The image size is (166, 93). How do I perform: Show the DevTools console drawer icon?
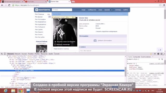click(155, 54)
